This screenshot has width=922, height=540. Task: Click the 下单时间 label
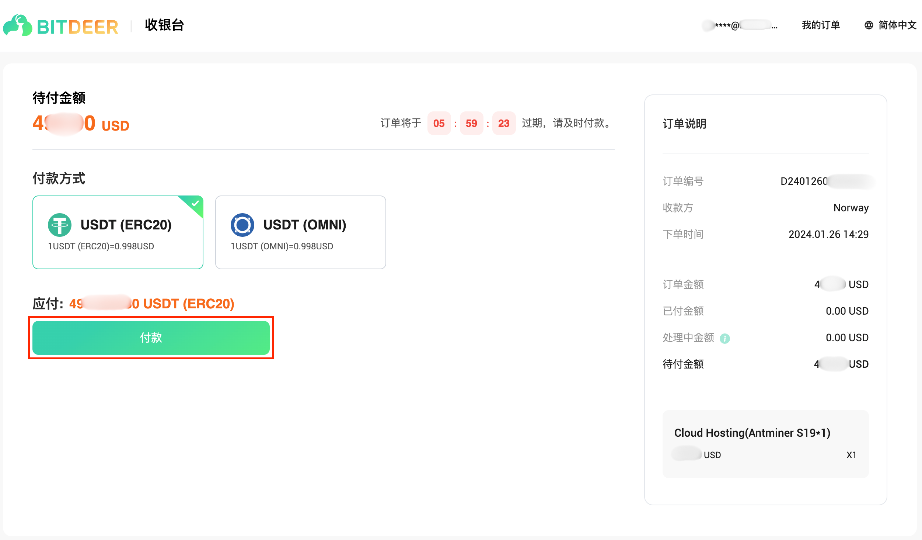coord(683,234)
